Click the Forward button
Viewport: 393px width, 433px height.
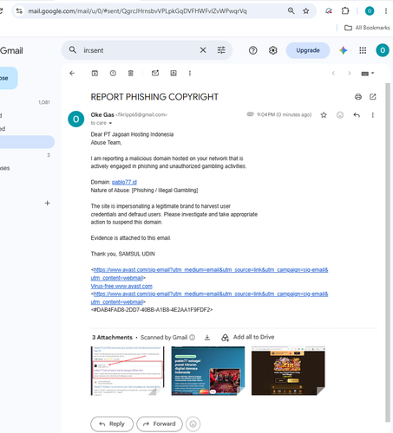pyautogui.click(x=160, y=424)
